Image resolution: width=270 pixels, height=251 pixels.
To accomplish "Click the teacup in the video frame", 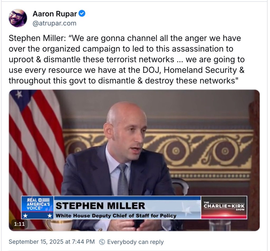I will click(59, 225).
